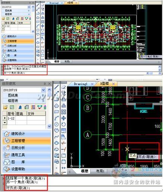Image resolution: width=163 pixels, height=192 pixels.
Task: Switch to B型楼 tab in lower screenshot
Action: coord(104,84)
